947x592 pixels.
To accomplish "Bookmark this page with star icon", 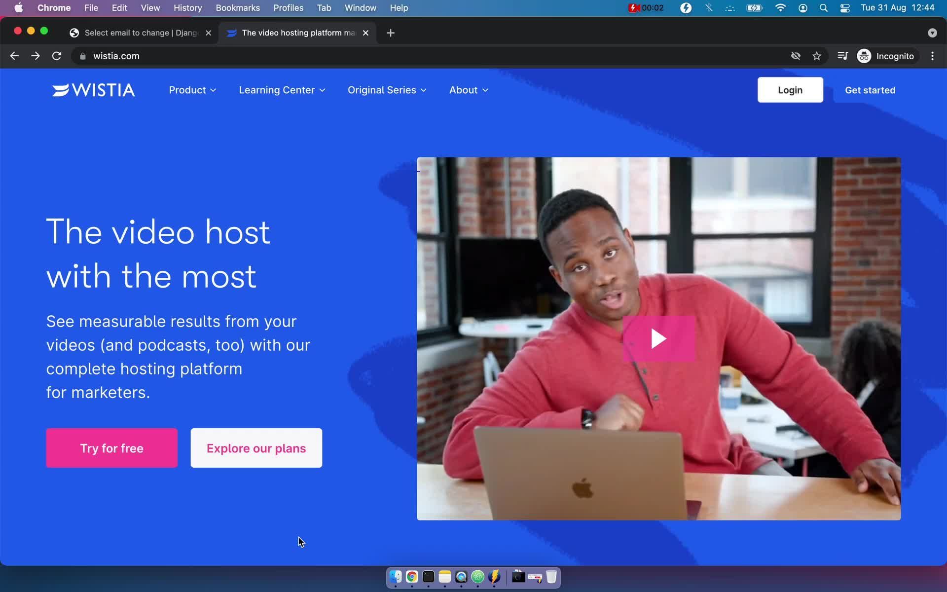I will tap(817, 56).
